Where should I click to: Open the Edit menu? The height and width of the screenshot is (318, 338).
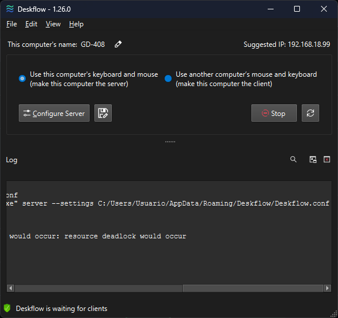pos(31,24)
